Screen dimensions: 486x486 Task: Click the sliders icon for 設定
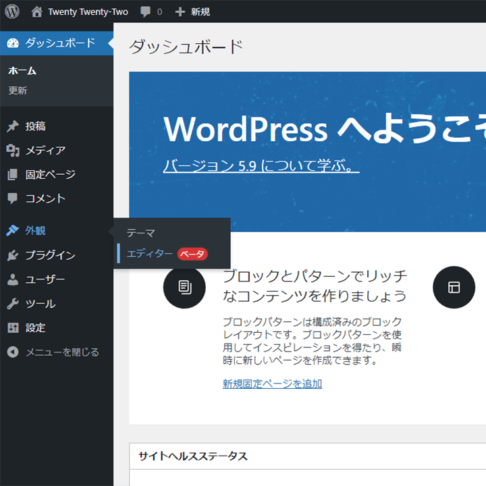13,328
